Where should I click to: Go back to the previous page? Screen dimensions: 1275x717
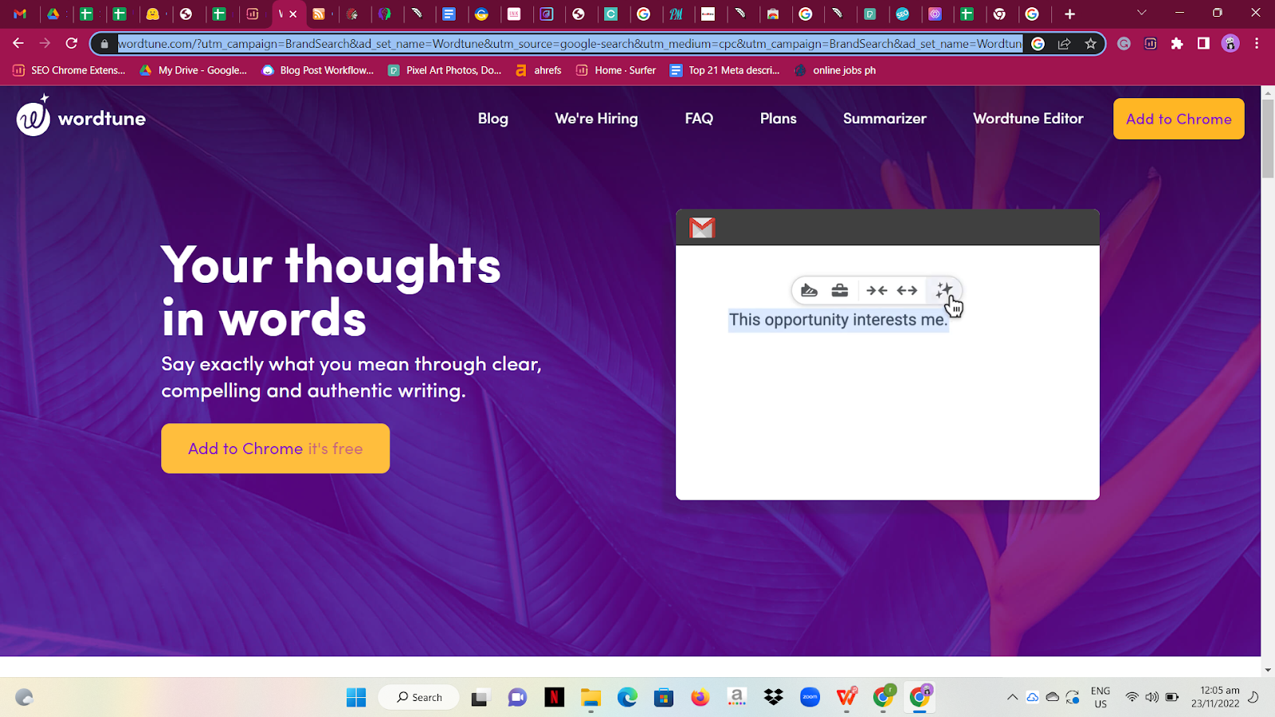18,43
